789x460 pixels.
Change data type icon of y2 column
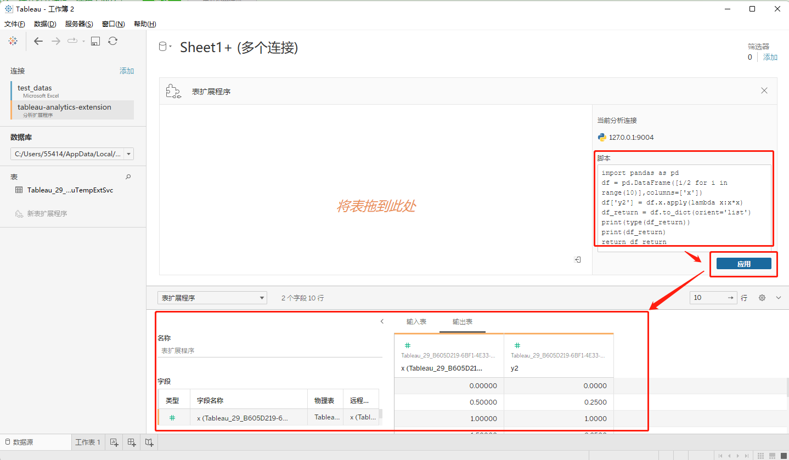coord(517,345)
